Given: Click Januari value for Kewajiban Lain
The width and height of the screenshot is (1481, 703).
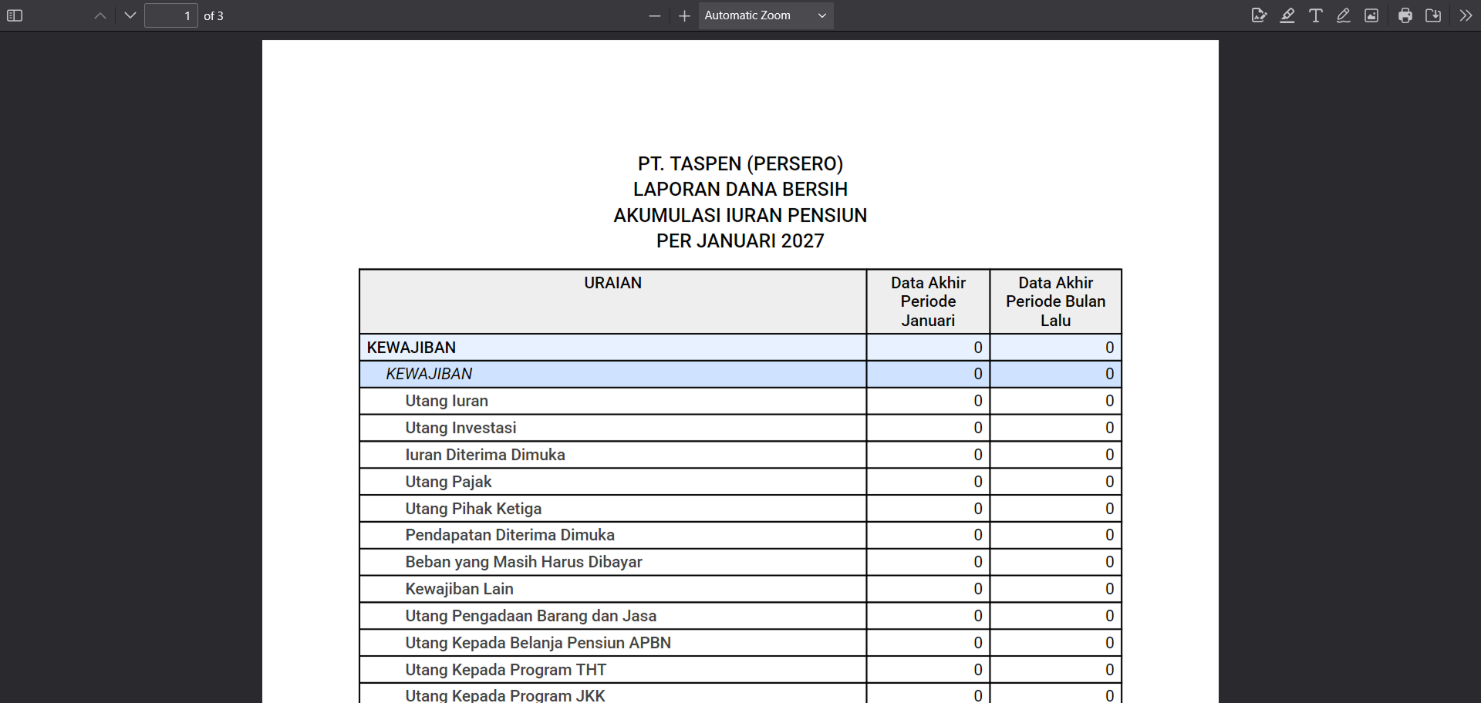Looking at the screenshot, I should coord(977,589).
